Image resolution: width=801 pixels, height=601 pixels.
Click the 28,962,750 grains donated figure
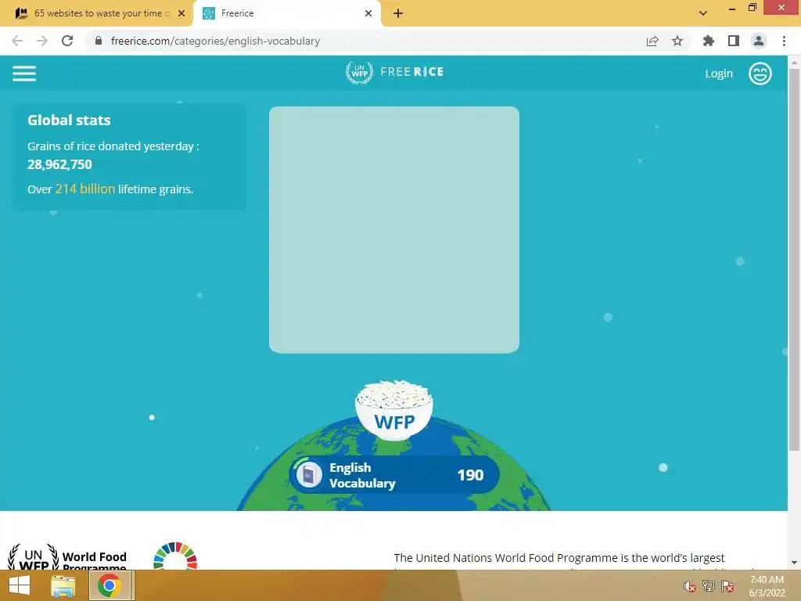59,164
